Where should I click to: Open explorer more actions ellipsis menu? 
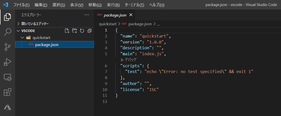point(87,15)
